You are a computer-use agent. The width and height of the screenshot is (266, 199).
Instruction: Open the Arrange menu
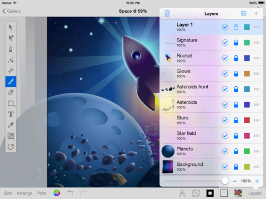24,193
